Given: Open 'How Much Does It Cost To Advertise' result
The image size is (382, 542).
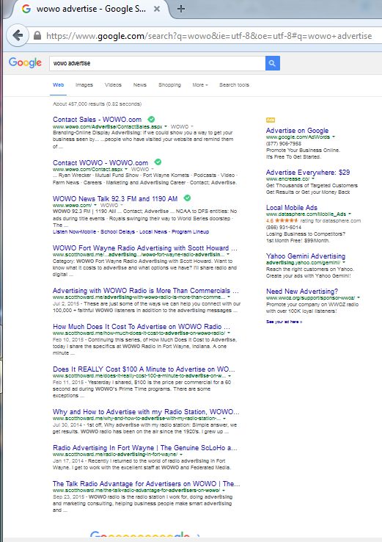Looking at the screenshot, I should pyautogui.click(x=142, y=326).
